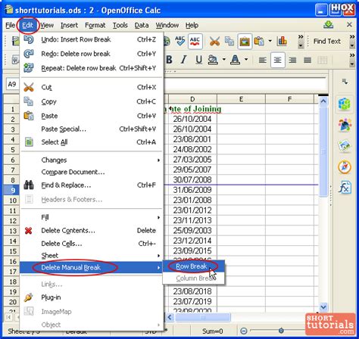
Task: Justify text alignment
Action: pyautogui.click(x=307, y=60)
